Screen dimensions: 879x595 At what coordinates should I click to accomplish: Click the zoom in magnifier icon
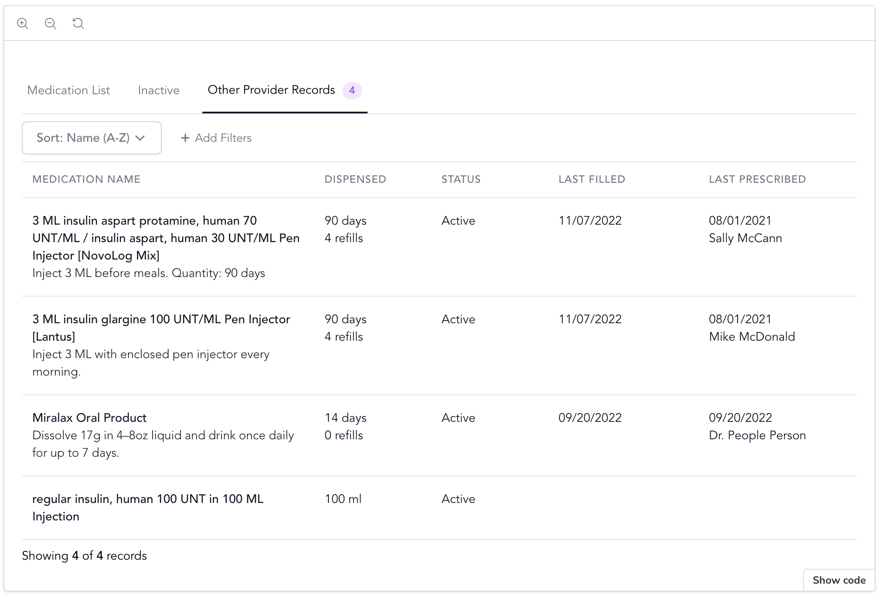[x=23, y=24]
